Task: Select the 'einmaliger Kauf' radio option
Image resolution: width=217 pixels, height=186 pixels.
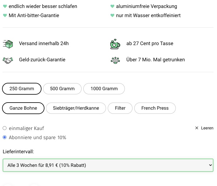Action: pos(4,128)
